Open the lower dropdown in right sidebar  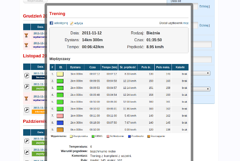click(x=202, y=89)
